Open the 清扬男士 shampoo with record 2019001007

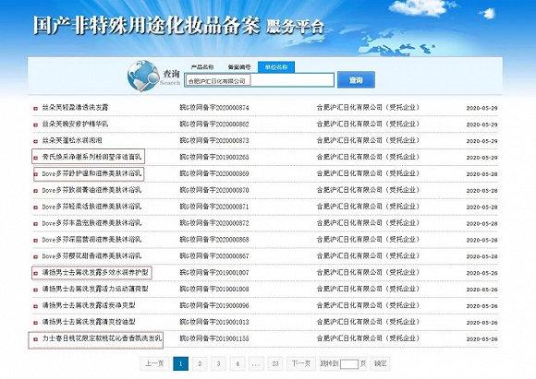95,272
